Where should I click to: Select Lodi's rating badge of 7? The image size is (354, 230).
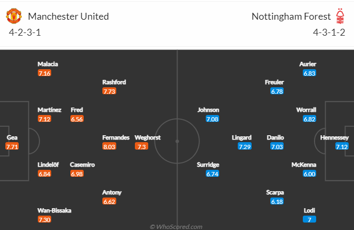[x=309, y=219]
